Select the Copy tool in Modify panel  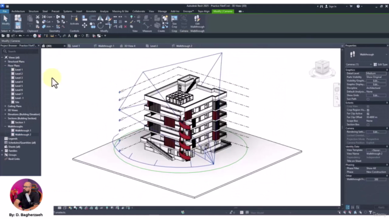92,26
